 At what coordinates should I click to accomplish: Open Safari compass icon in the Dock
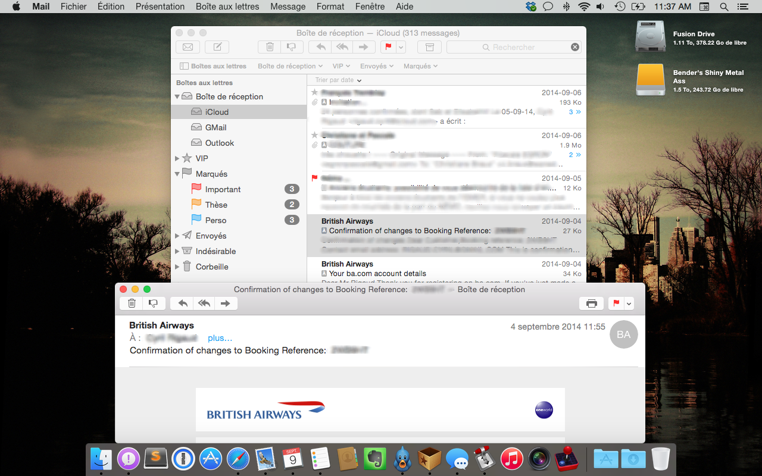tap(238, 459)
